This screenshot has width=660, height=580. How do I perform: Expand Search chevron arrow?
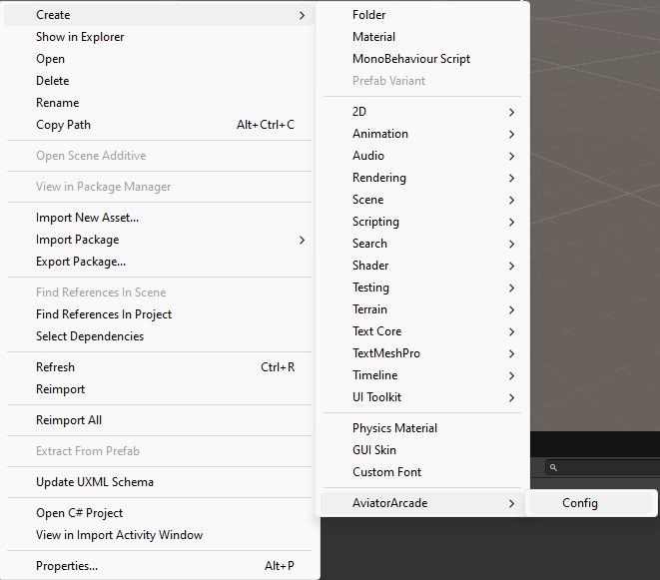pos(511,244)
